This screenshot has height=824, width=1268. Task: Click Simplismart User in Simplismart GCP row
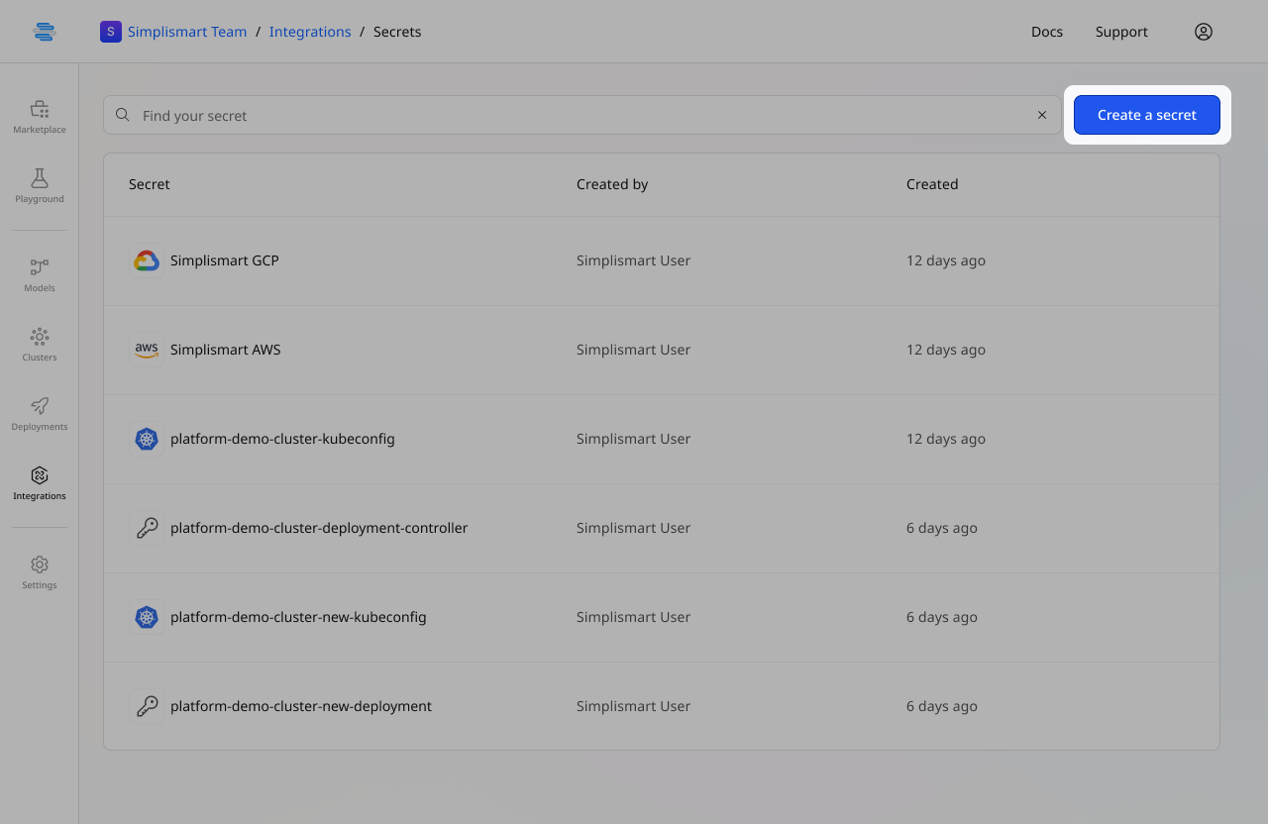(634, 260)
